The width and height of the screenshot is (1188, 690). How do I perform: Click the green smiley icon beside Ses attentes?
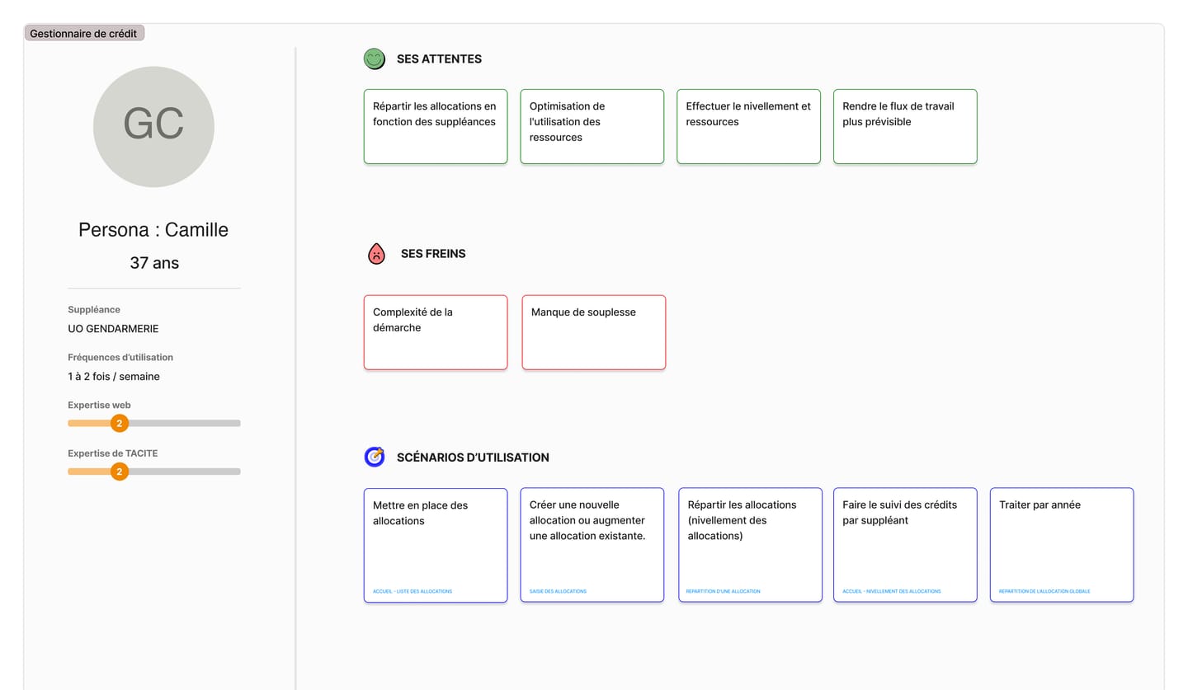tap(375, 59)
